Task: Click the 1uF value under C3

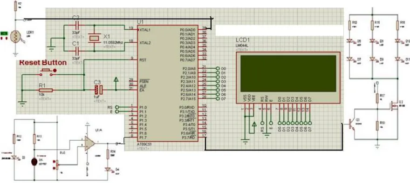Action: coord(97,97)
